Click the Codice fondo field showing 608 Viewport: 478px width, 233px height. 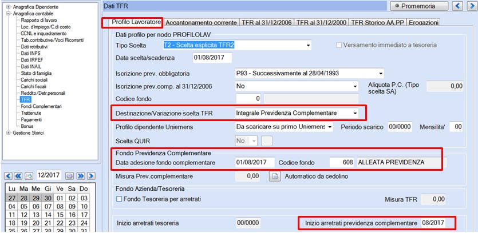[x=343, y=162]
